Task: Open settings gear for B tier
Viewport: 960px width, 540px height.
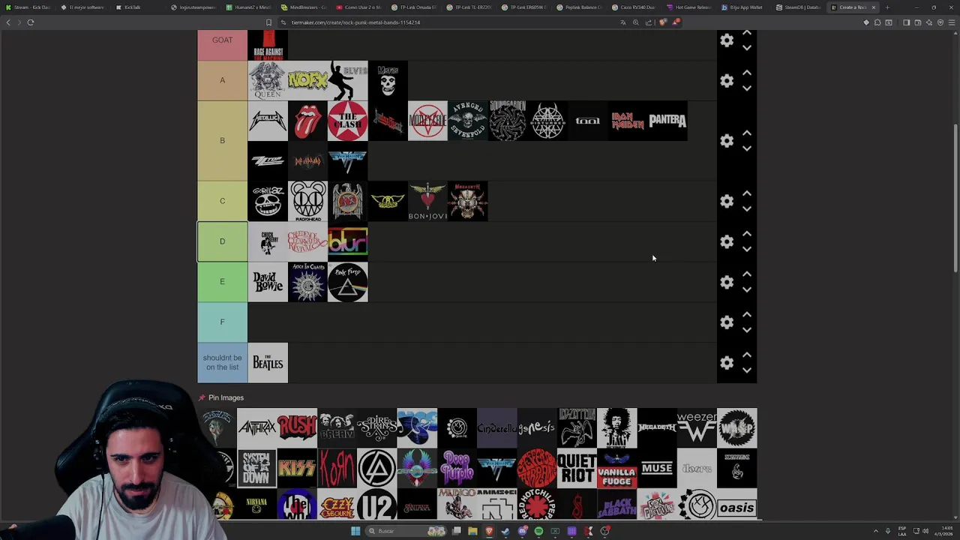Action: pos(727,141)
